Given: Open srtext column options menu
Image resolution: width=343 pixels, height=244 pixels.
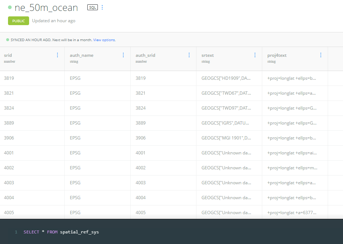Looking at the screenshot, I should pyautogui.click(x=255, y=55).
